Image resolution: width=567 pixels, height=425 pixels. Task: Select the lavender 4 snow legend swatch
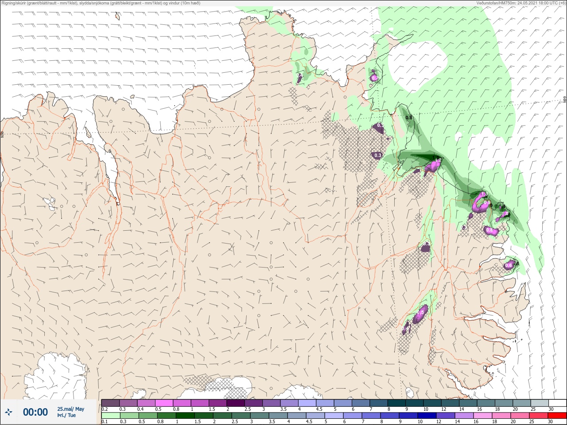tap(307, 403)
